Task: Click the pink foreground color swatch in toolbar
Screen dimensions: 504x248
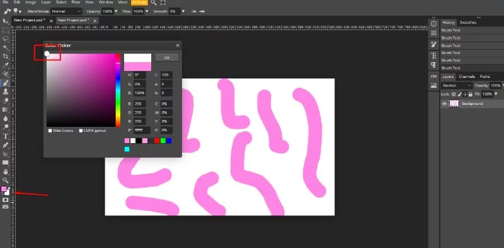Action: (x=4, y=189)
